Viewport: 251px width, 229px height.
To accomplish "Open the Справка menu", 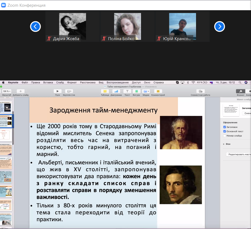I will pyautogui.click(x=159, y=82).
